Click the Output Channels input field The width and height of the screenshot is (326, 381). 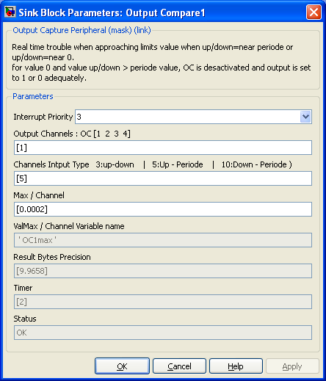[x=163, y=148]
